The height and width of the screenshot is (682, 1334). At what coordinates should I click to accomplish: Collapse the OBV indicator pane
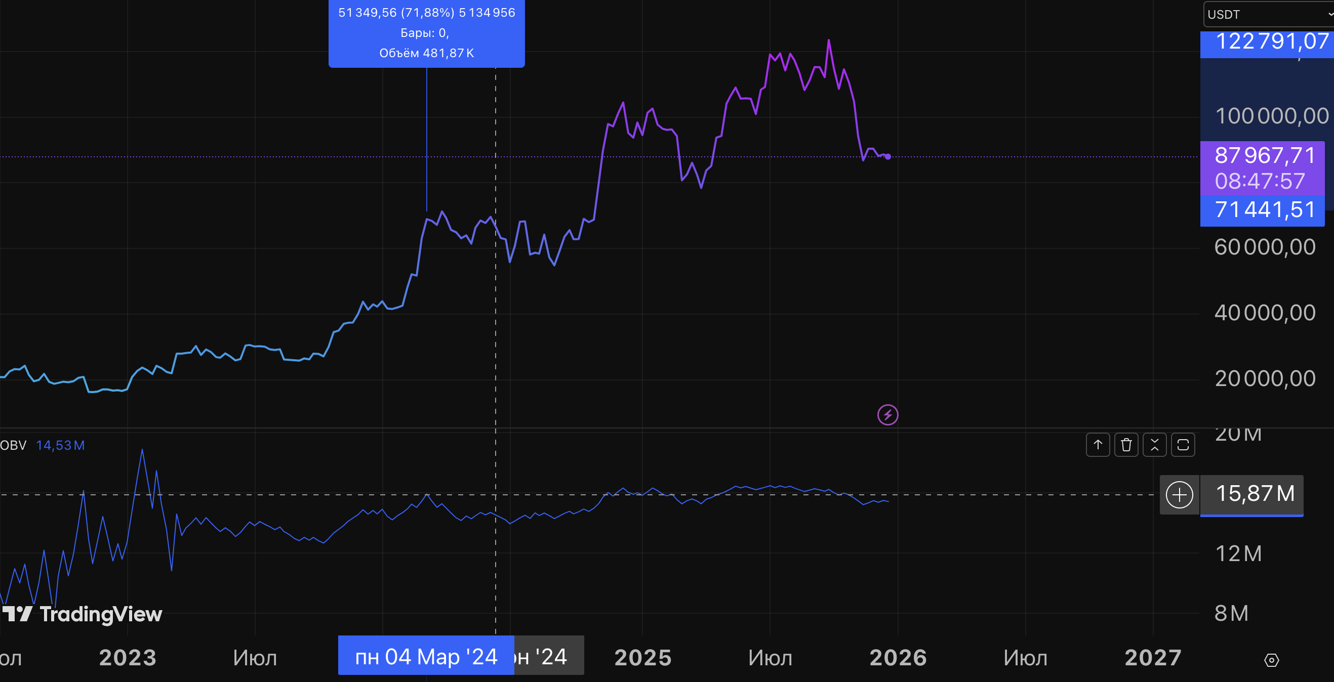tap(1154, 445)
